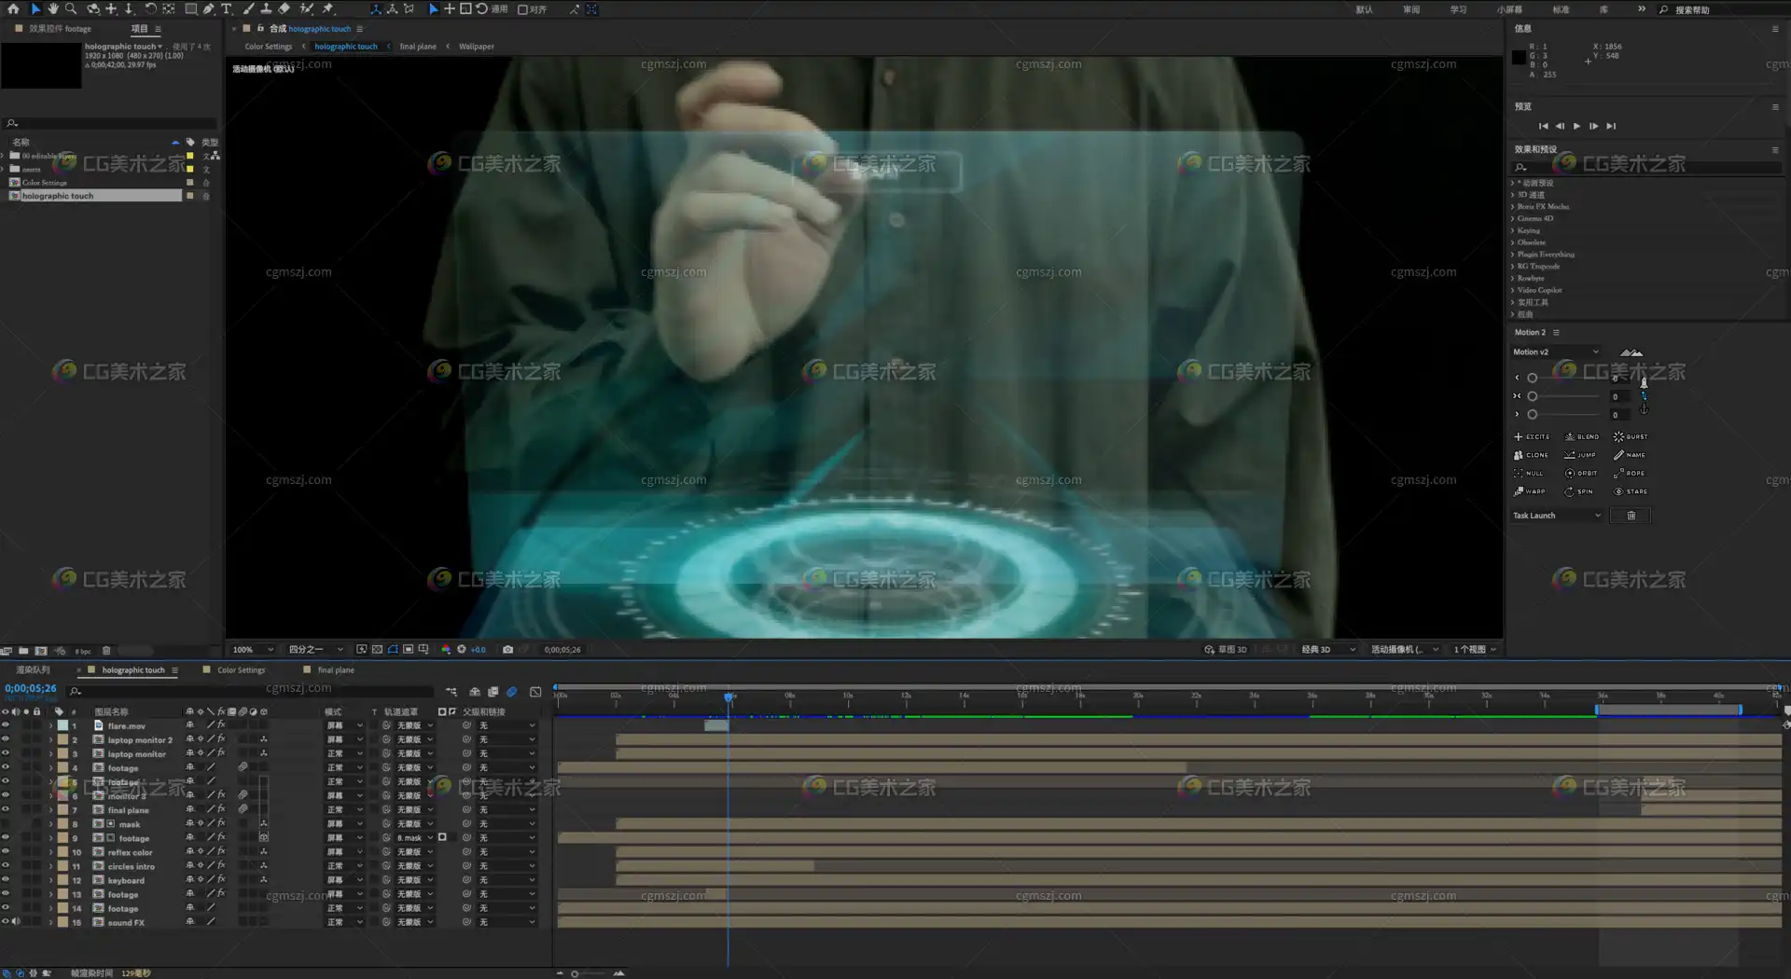This screenshot has height=979, width=1791.
Task: Click the trash icon beside Task Launch
Action: (x=1631, y=516)
